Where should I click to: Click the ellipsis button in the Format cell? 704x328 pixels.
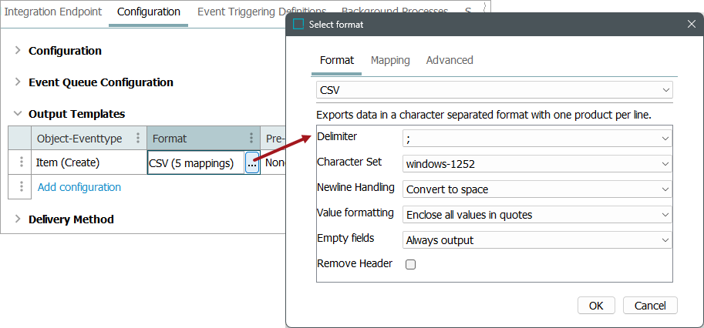(x=252, y=163)
